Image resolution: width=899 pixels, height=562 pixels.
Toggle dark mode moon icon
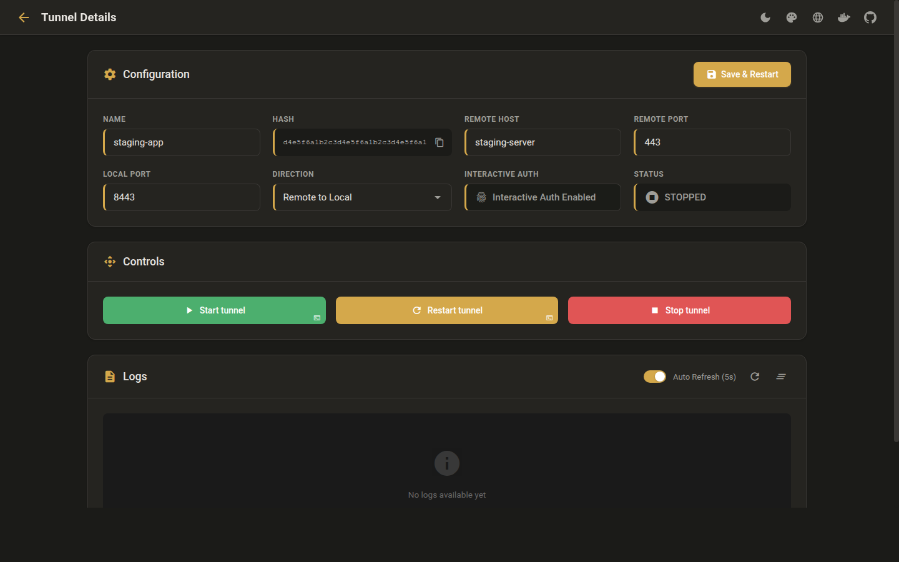click(x=765, y=17)
